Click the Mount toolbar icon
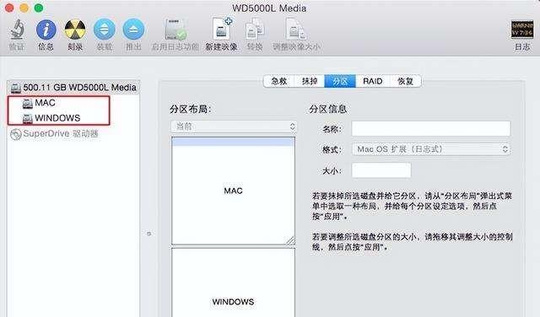Screen dimensions: 540x317 (105, 30)
